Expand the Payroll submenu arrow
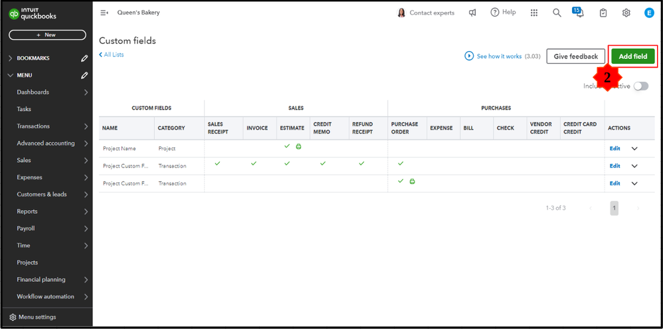The width and height of the screenshot is (663, 329). [x=86, y=229]
